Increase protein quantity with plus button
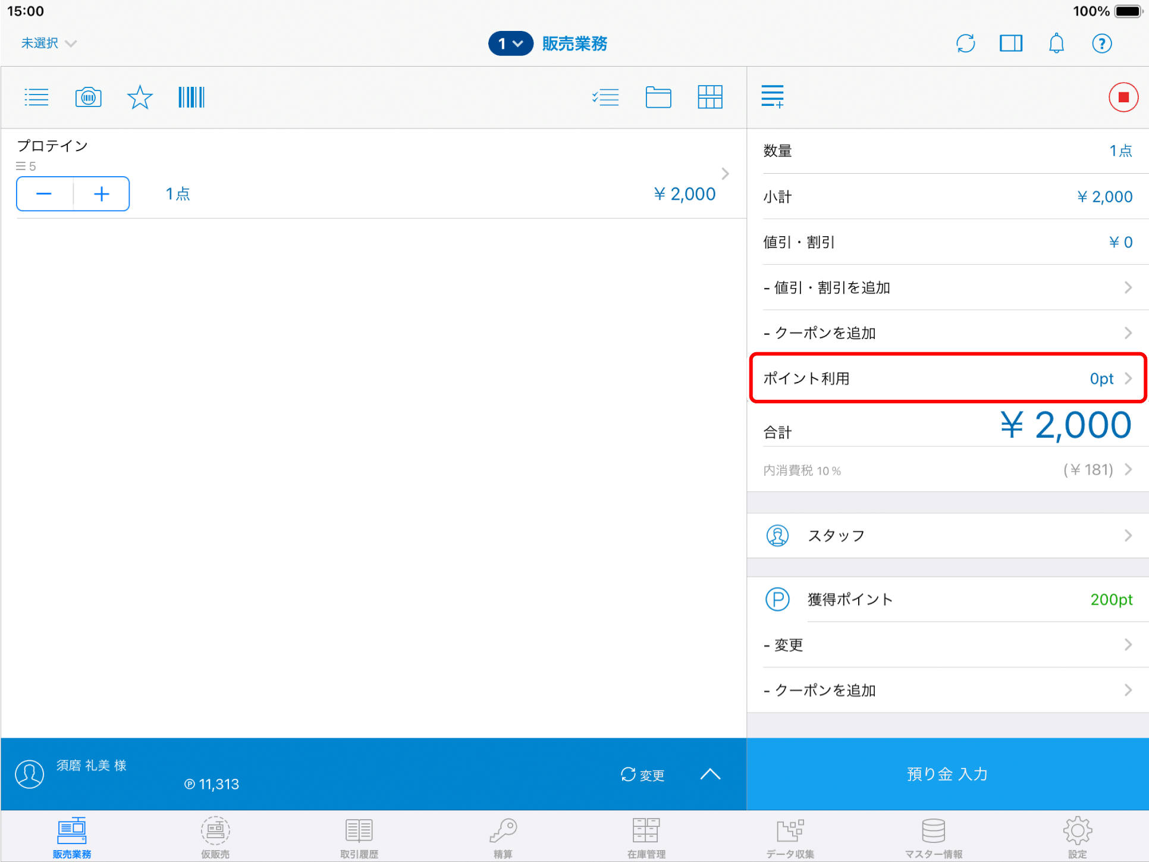1149x862 pixels. tap(102, 194)
